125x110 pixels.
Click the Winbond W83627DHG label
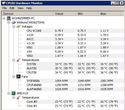pos(30,22)
